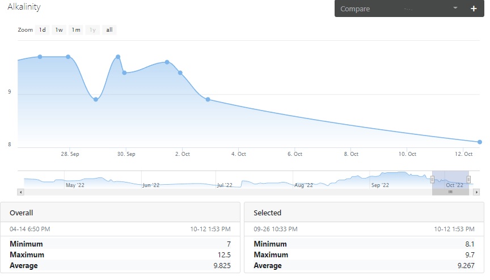Grab the right range selector handle
490x280 pixels.
click(x=468, y=180)
